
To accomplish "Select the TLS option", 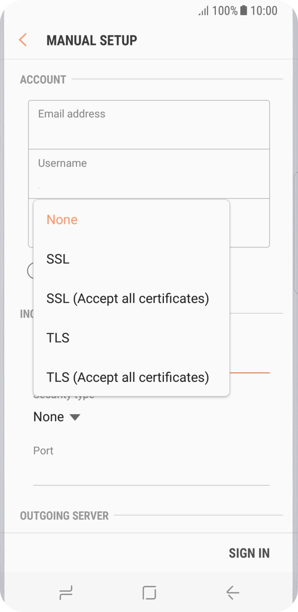I will point(58,337).
